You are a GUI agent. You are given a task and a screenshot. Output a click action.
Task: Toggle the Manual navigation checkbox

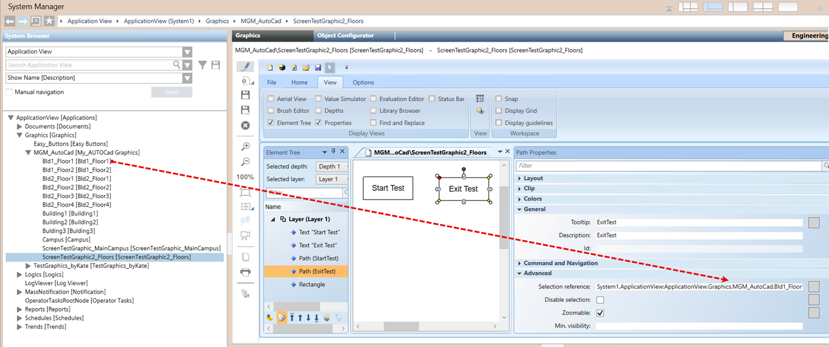coord(9,92)
